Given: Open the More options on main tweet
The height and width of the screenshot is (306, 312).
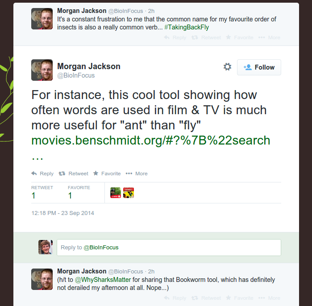Looking at the screenshot, I should [137, 174].
